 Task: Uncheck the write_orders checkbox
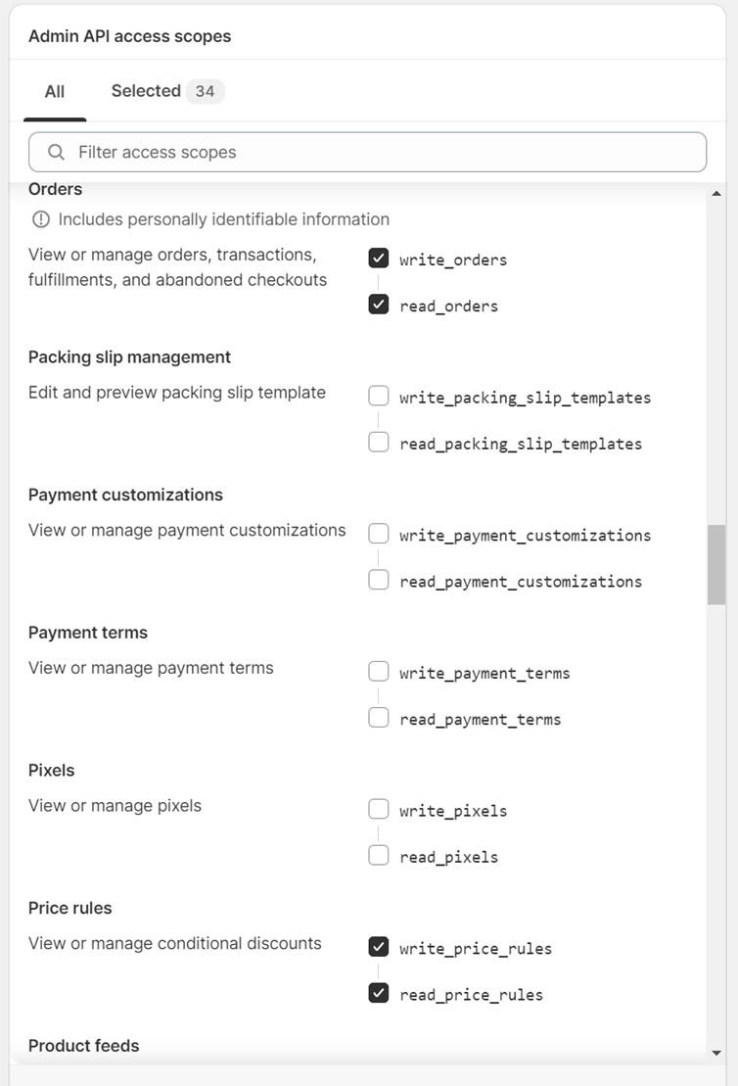[379, 259]
